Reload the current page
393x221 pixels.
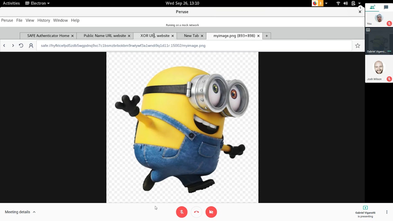pos(21,45)
